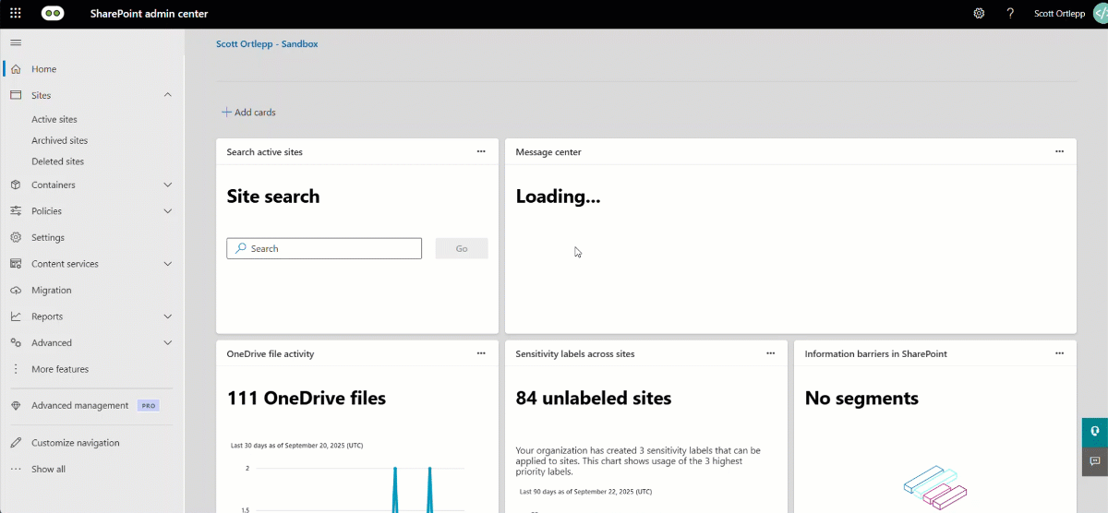The height and width of the screenshot is (513, 1108).
Task: Expand the Reports section chevron
Action: 168,316
